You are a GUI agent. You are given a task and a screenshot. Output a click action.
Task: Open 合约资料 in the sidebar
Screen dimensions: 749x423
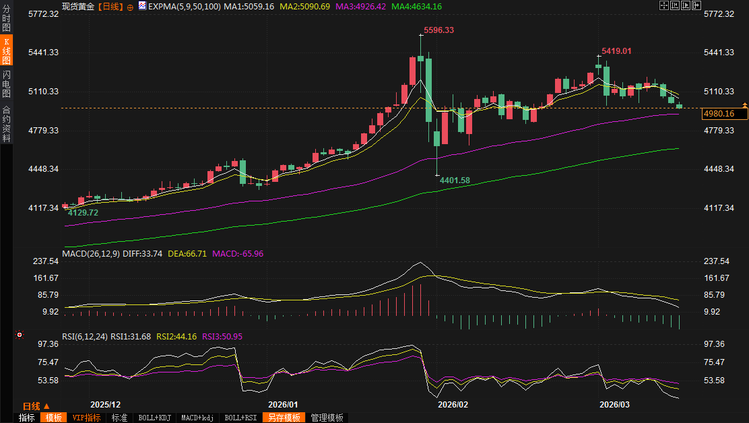coord(6,123)
